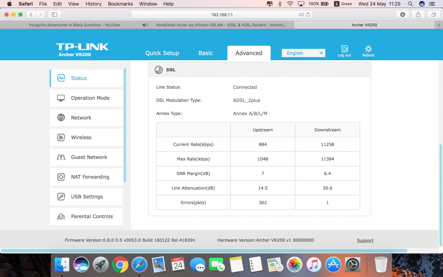Mute audio via address bar speaker icon
Image resolution: width=443 pixels, height=277 pixels.
click(301, 15)
